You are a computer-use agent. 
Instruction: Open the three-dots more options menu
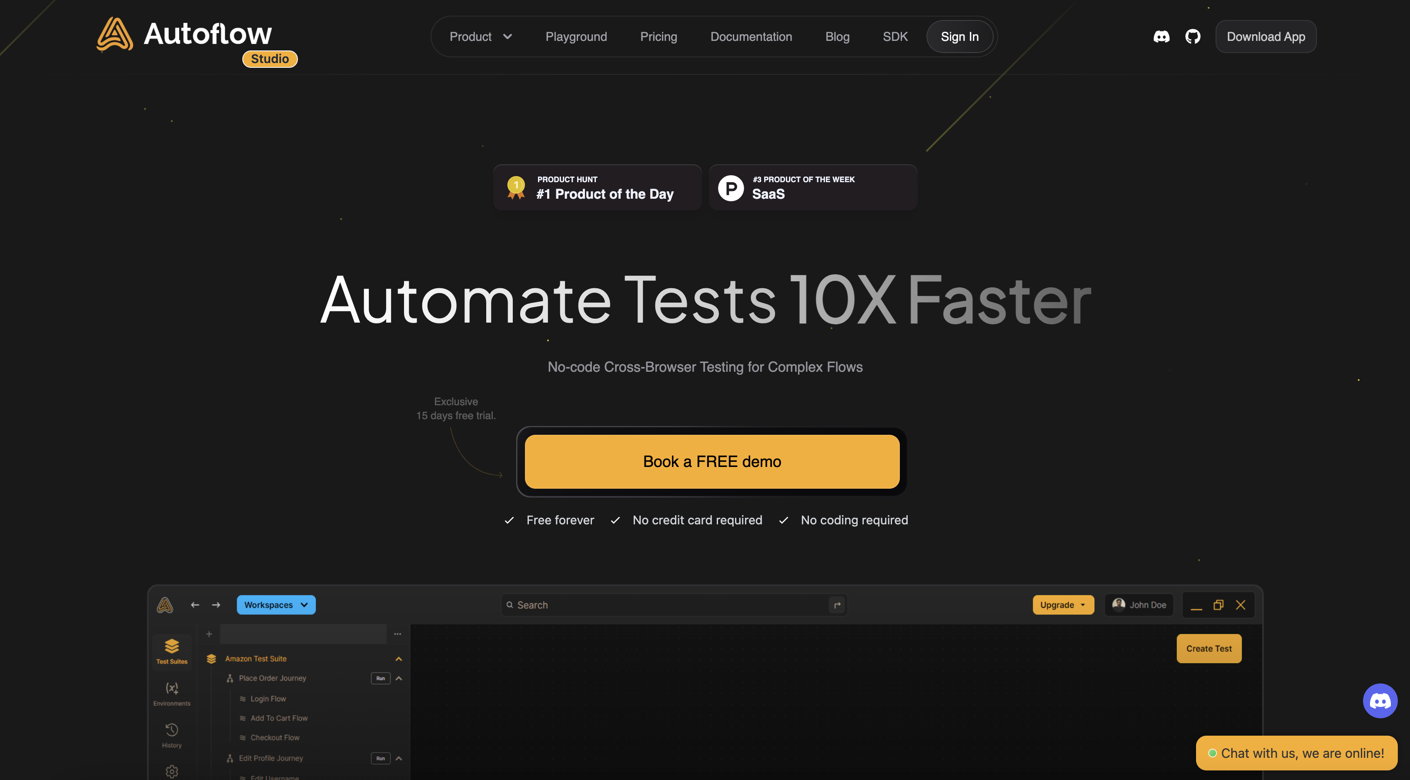point(398,634)
